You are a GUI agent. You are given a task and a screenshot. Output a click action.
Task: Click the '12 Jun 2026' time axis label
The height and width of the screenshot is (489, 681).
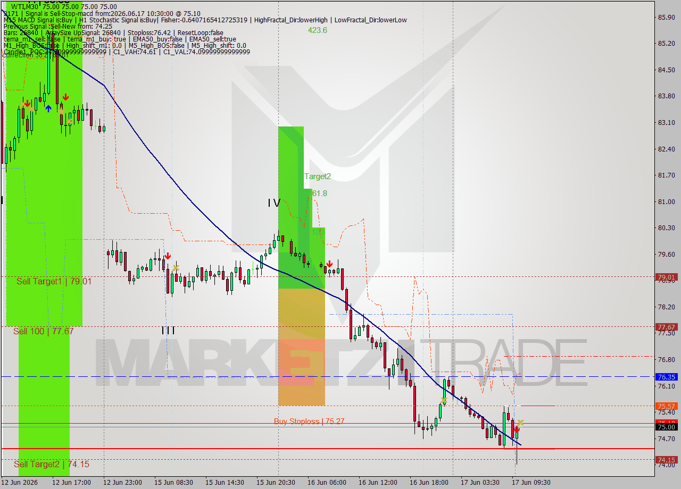tap(20, 482)
